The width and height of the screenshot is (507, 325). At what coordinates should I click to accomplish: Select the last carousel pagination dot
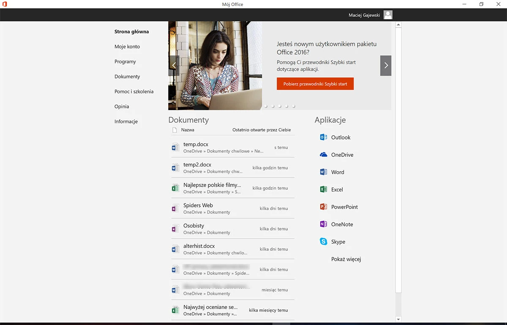[x=294, y=106]
